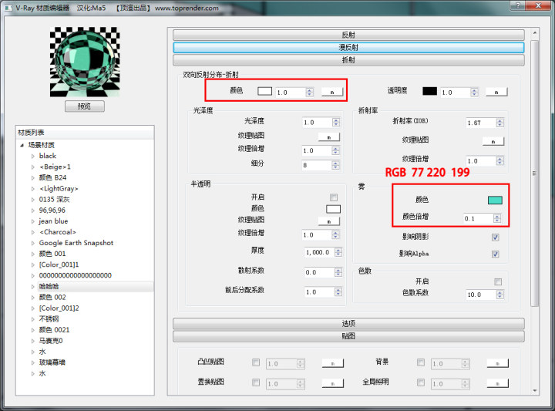
Task: Click the 折射率 纹理贴图 map button
Action: pos(493,141)
